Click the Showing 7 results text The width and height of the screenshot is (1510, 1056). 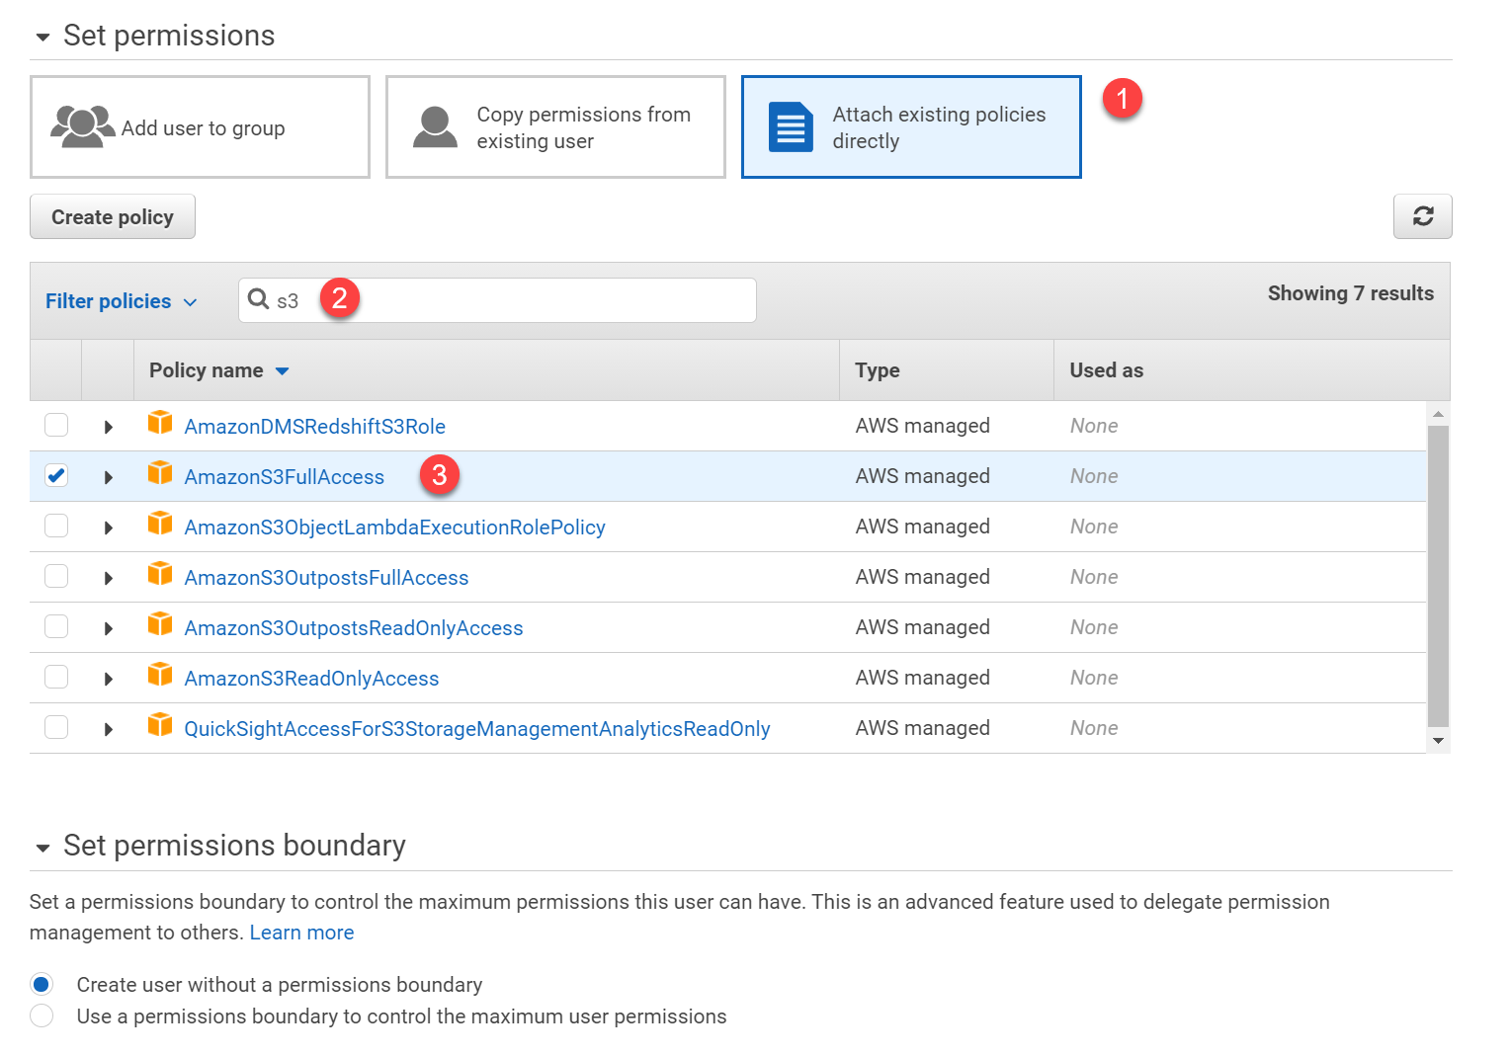(x=1350, y=293)
